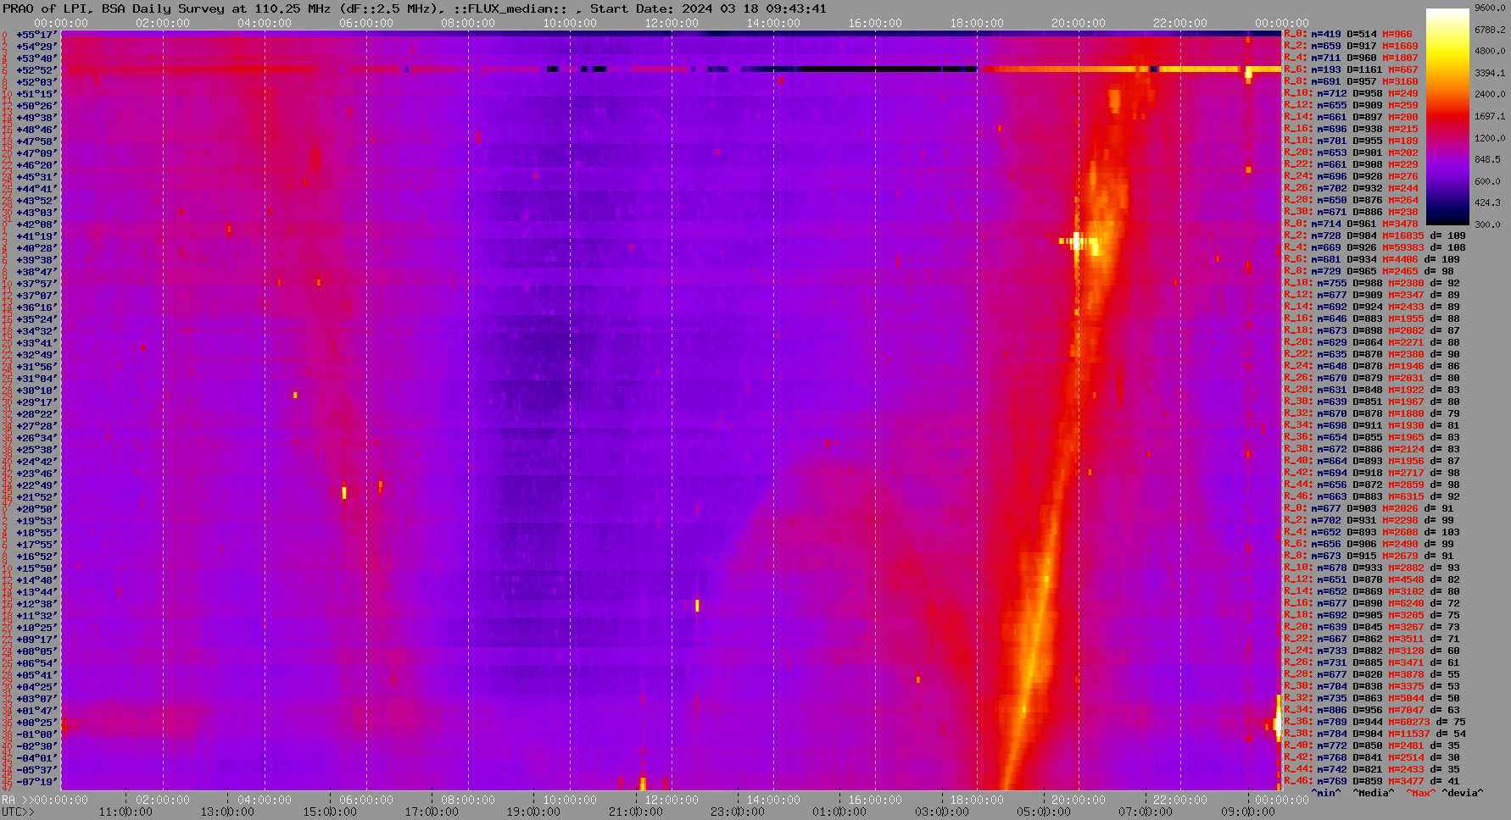Click the statistics row containing M=7047
Viewport: 1511px width, 820px height.
[x=1372, y=711]
